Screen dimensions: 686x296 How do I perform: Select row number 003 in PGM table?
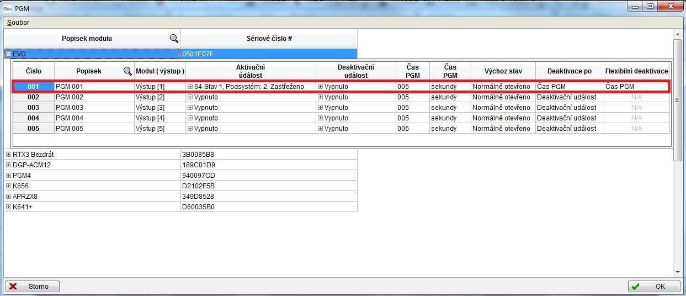33,108
